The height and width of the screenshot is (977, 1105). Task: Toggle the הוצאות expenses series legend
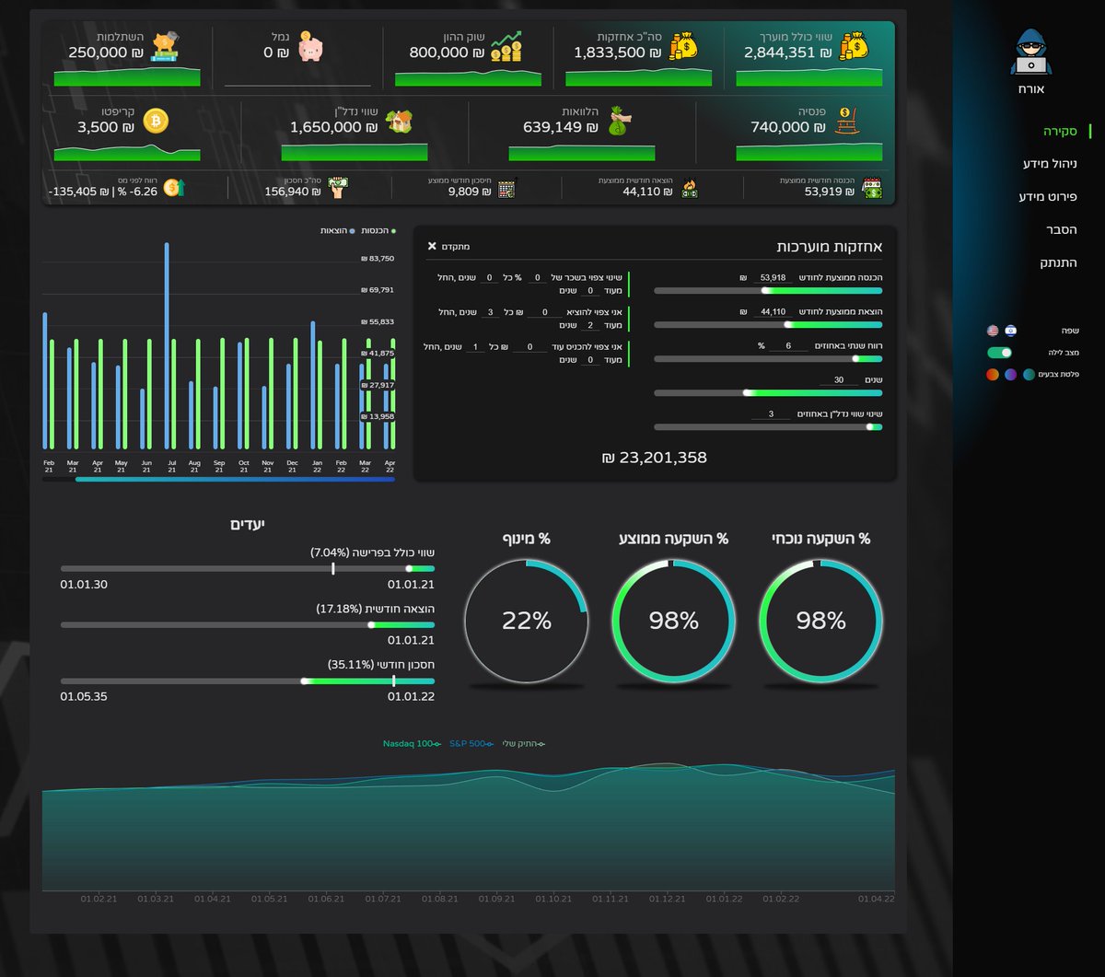click(x=337, y=230)
